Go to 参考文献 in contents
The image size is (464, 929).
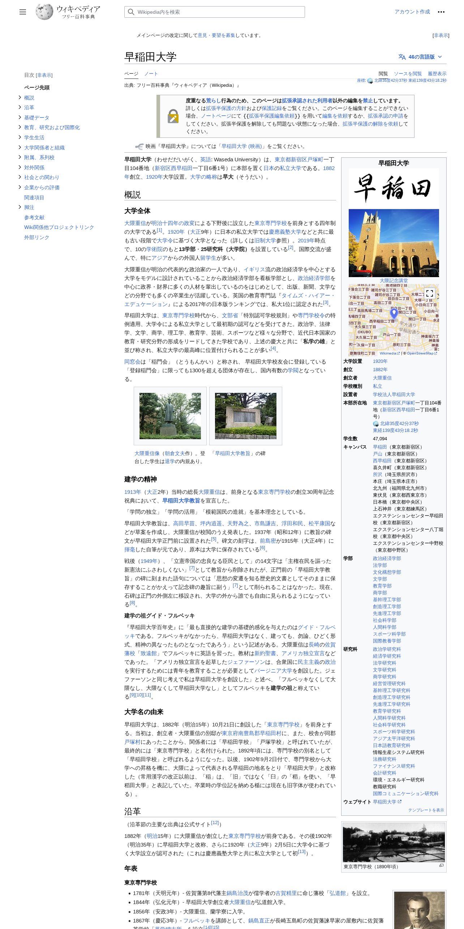pos(34,217)
